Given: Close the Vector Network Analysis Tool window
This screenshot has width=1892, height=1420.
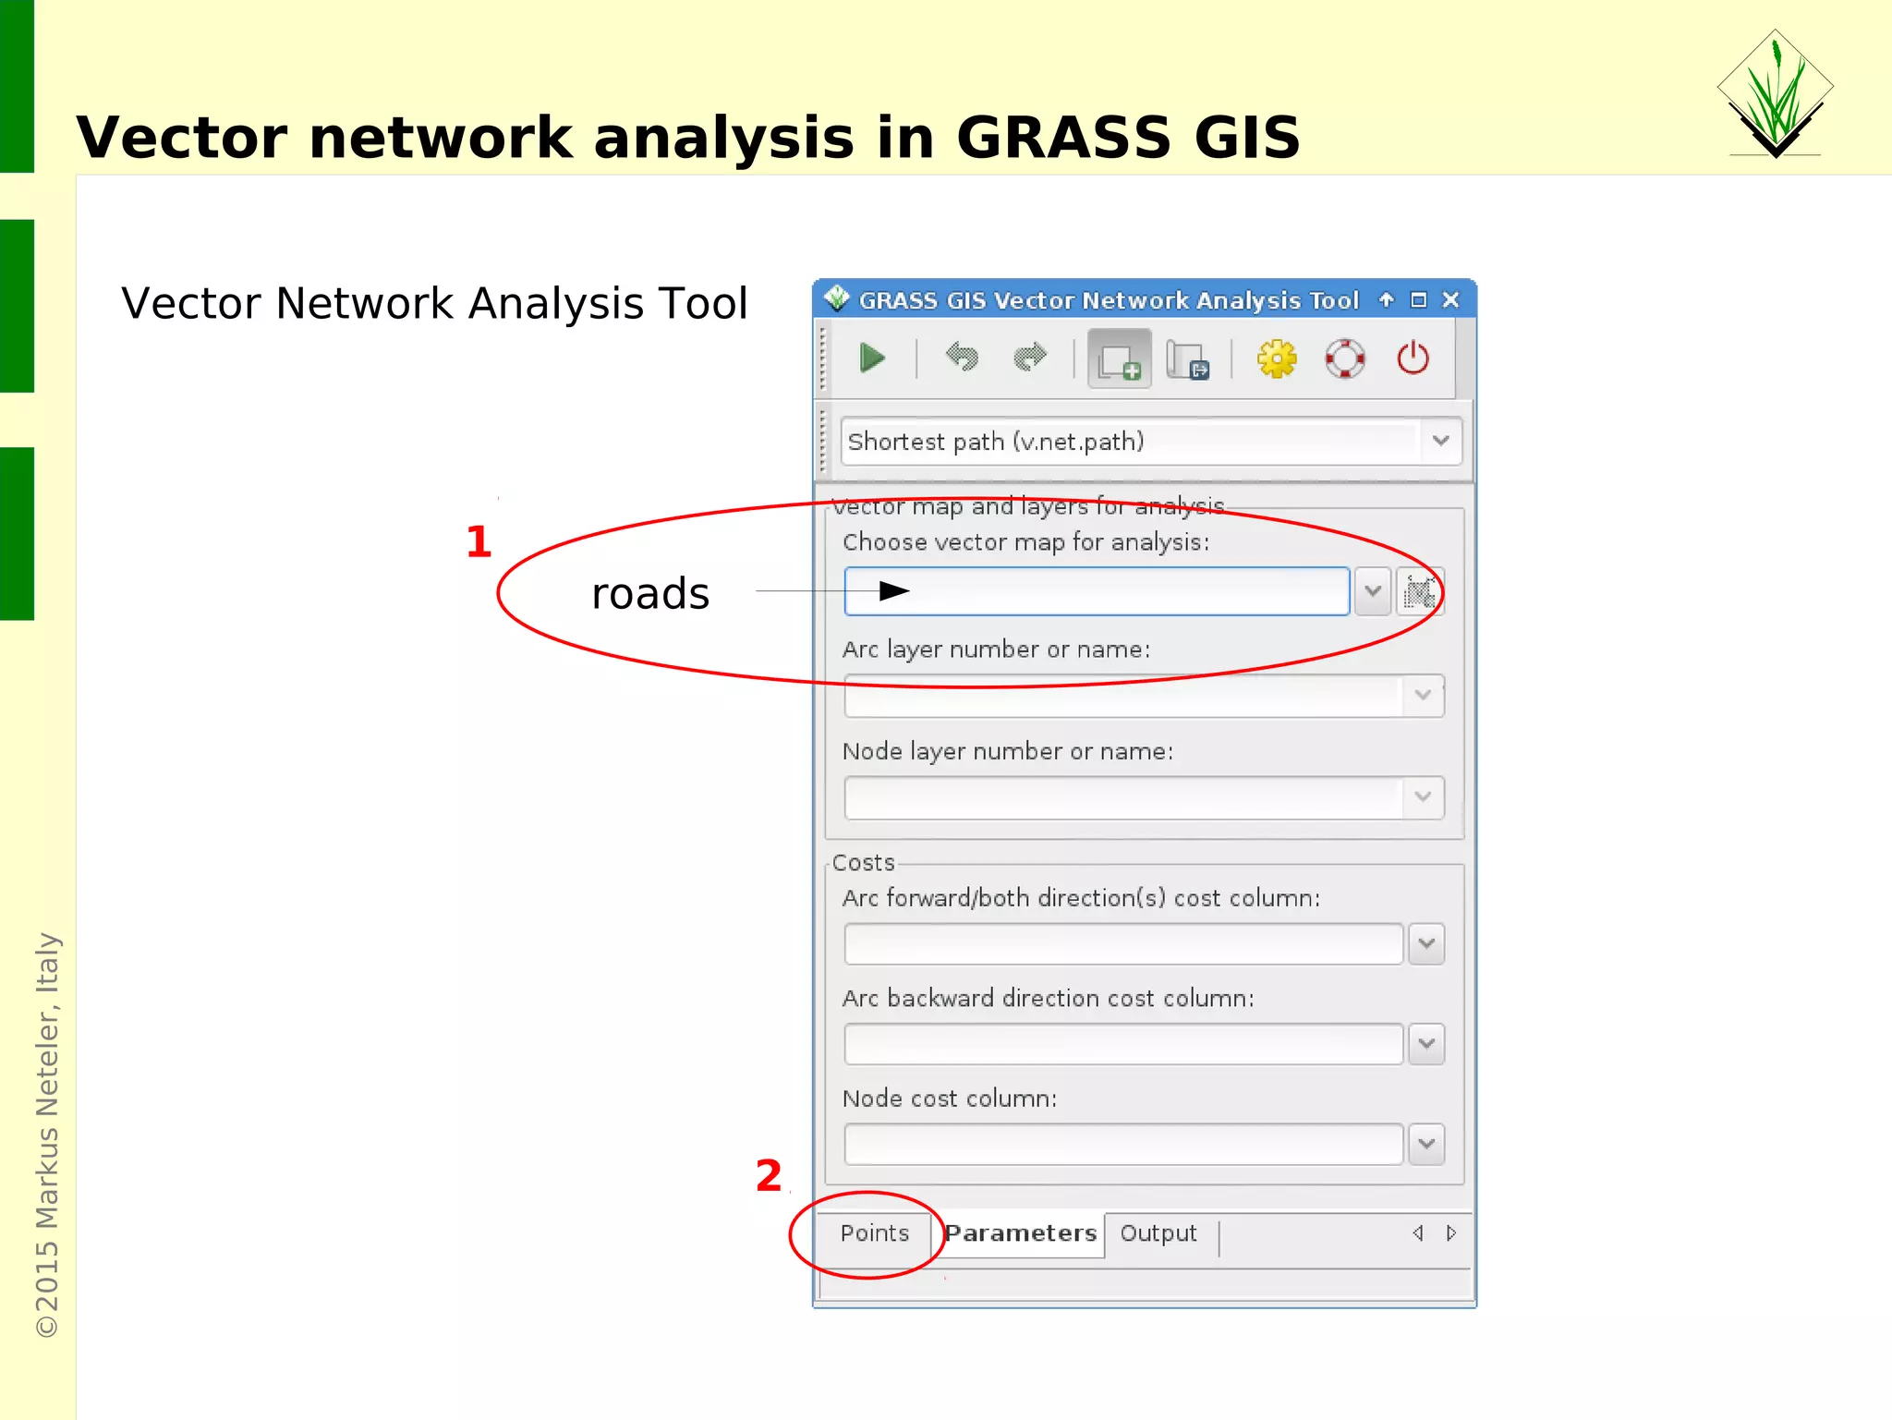Looking at the screenshot, I should coord(1451,299).
